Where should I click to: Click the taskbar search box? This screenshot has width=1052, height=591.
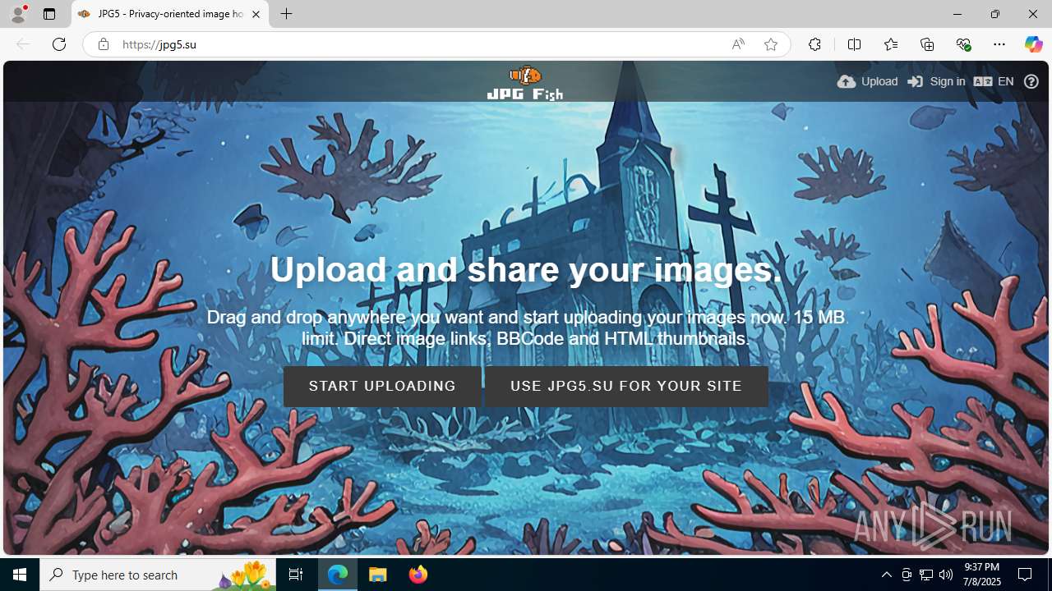pyautogui.click(x=158, y=575)
